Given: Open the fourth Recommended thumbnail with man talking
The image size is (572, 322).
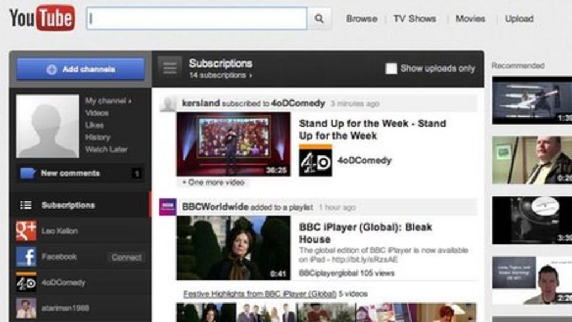Looking at the screenshot, I should 532,281.
